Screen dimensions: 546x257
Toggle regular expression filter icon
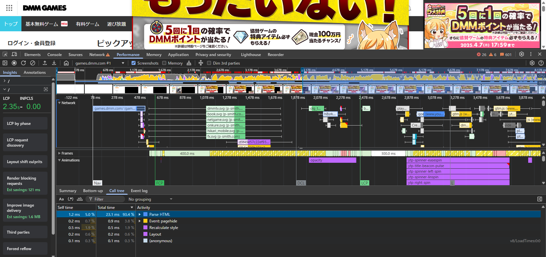coord(71,199)
